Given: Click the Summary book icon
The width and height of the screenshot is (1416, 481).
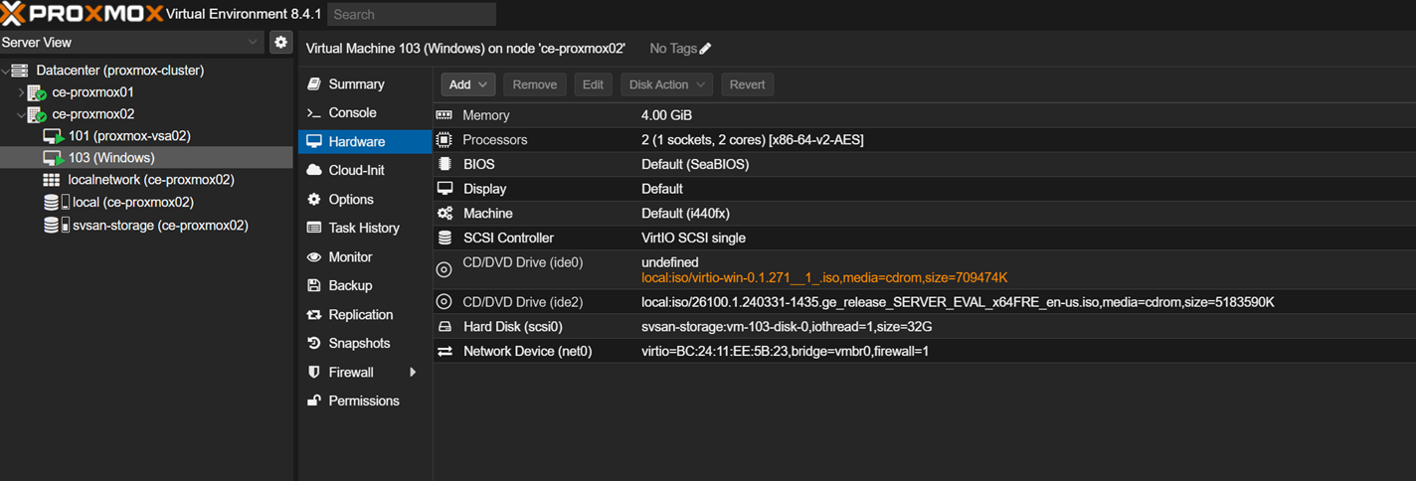Looking at the screenshot, I should point(314,84).
